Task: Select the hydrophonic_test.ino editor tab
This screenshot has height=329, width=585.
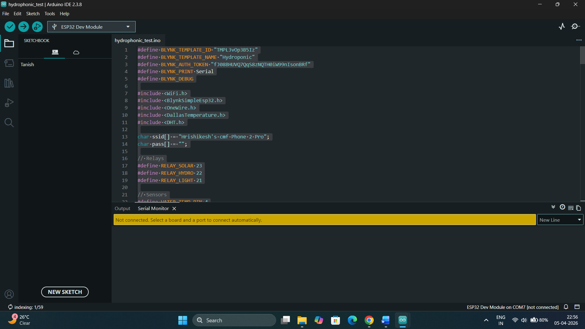Action: 137,41
